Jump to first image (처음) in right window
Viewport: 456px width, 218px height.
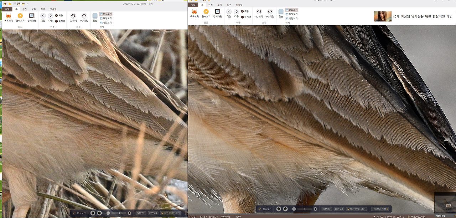[245, 11]
